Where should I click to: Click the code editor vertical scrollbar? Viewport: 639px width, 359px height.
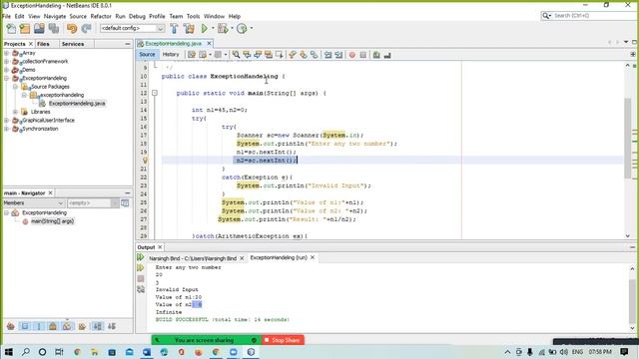point(628,139)
